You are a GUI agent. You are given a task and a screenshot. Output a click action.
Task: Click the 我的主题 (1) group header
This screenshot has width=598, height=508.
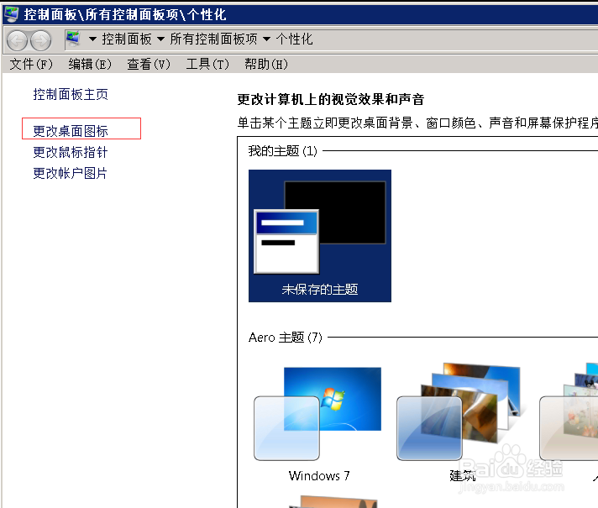[x=282, y=151]
